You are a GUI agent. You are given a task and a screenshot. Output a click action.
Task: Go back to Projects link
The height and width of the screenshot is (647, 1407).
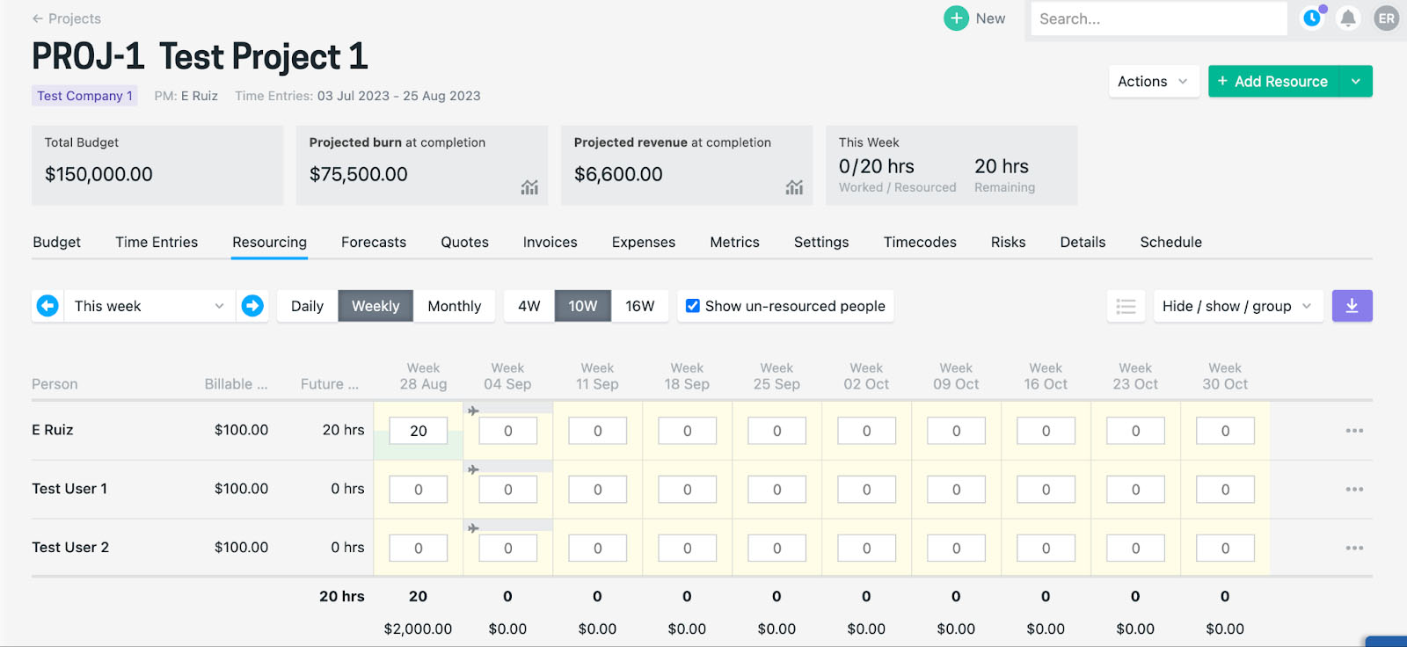coord(67,18)
